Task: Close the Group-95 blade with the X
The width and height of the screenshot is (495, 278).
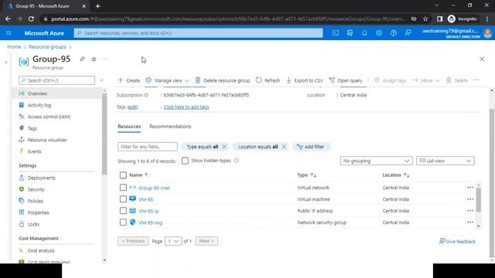Action: coord(482,59)
